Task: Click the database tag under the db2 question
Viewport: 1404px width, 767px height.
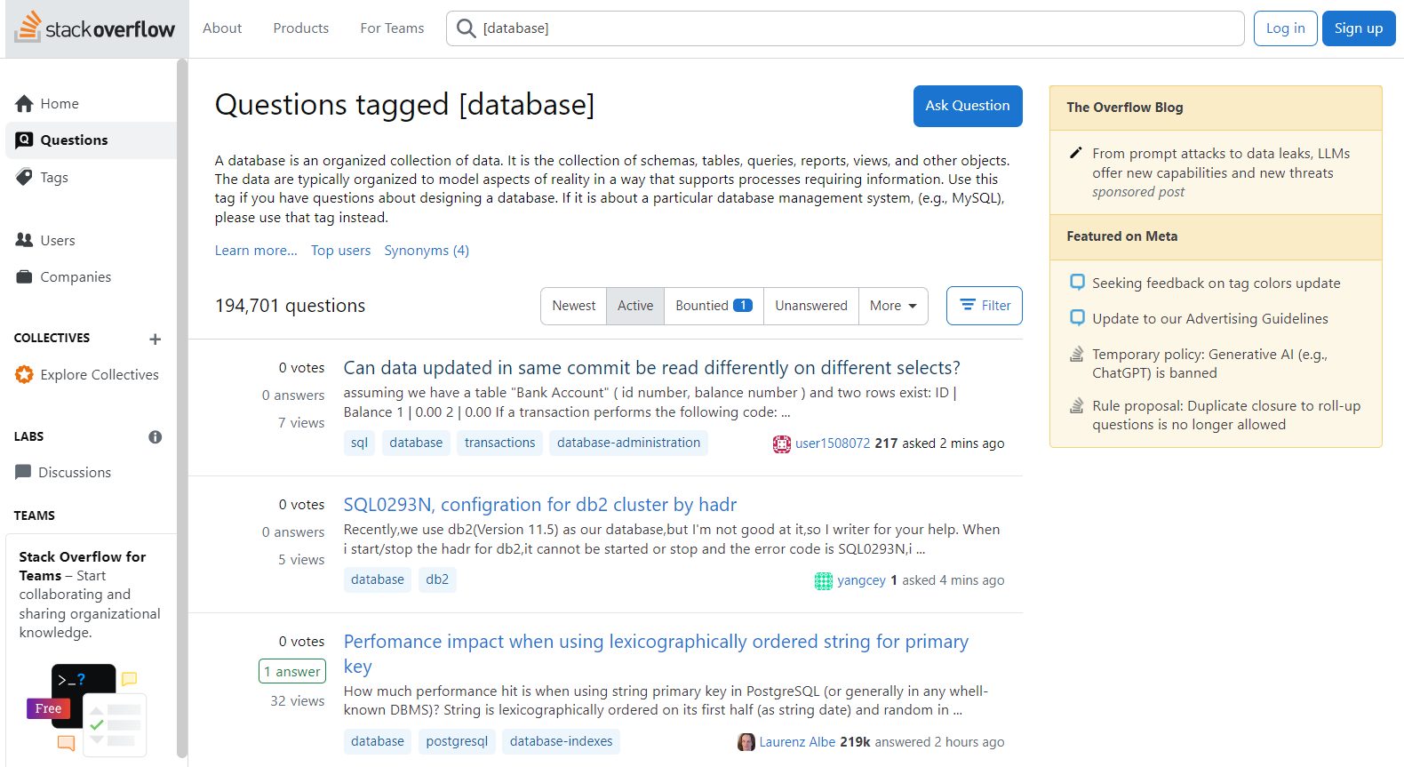Action: click(378, 579)
